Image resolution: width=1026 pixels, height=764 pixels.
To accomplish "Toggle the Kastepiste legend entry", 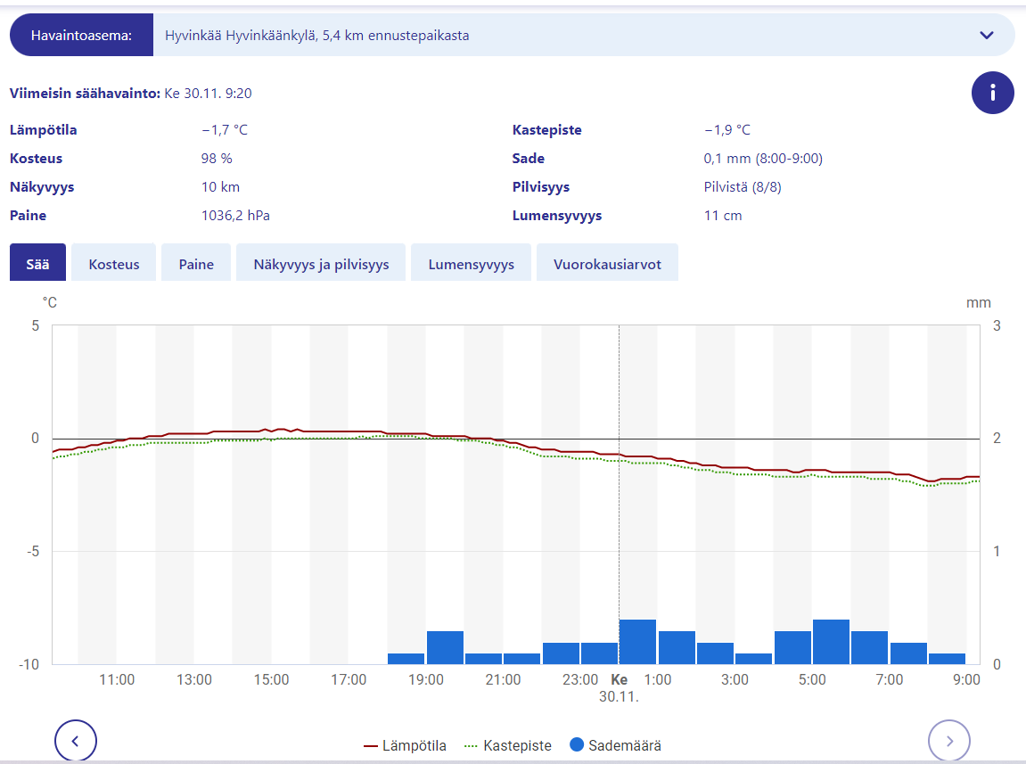I will click(517, 745).
